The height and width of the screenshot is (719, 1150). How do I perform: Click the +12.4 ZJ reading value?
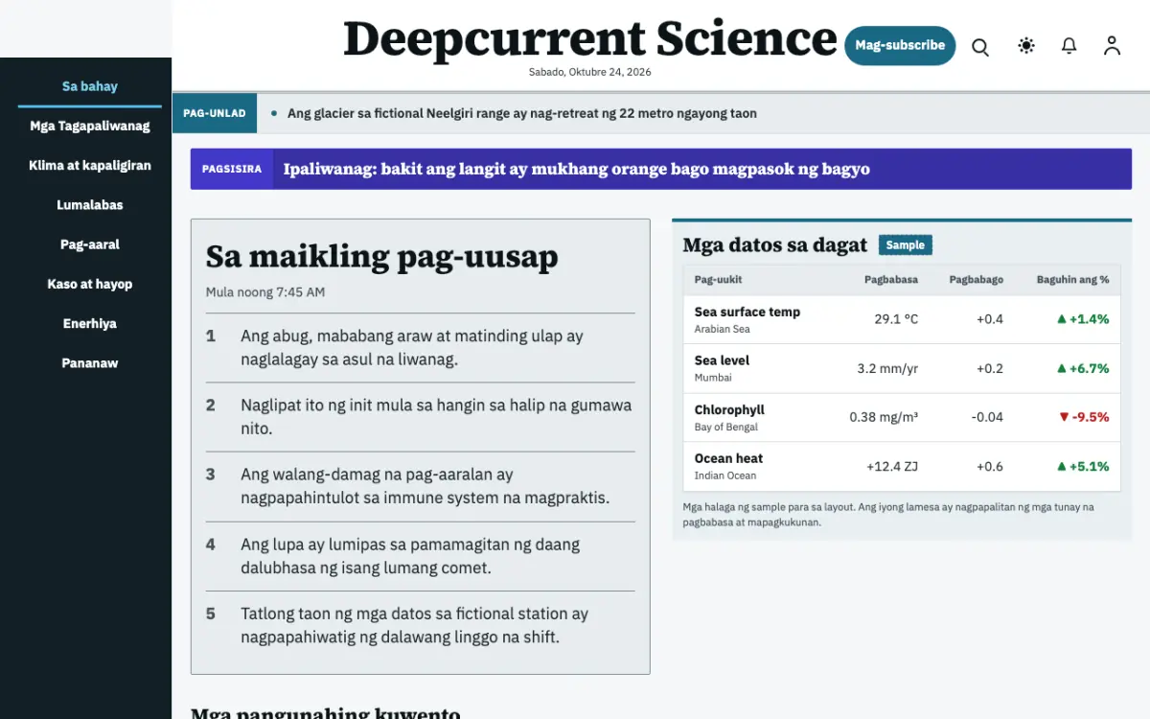tap(892, 466)
